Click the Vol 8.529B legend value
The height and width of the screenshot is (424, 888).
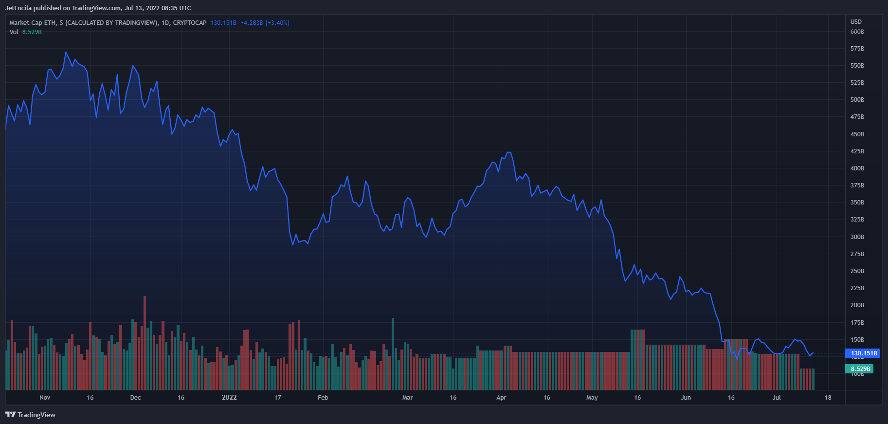coord(32,32)
